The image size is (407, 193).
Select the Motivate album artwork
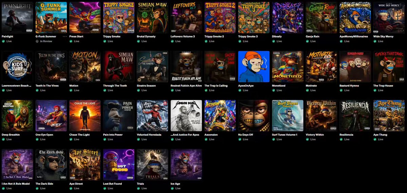tap(322, 67)
